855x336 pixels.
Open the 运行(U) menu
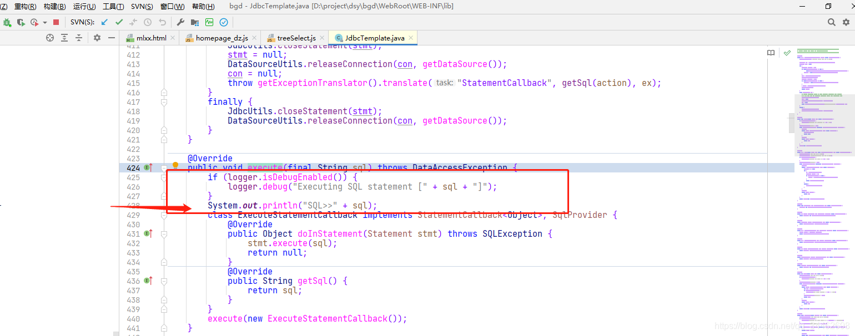(x=84, y=7)
